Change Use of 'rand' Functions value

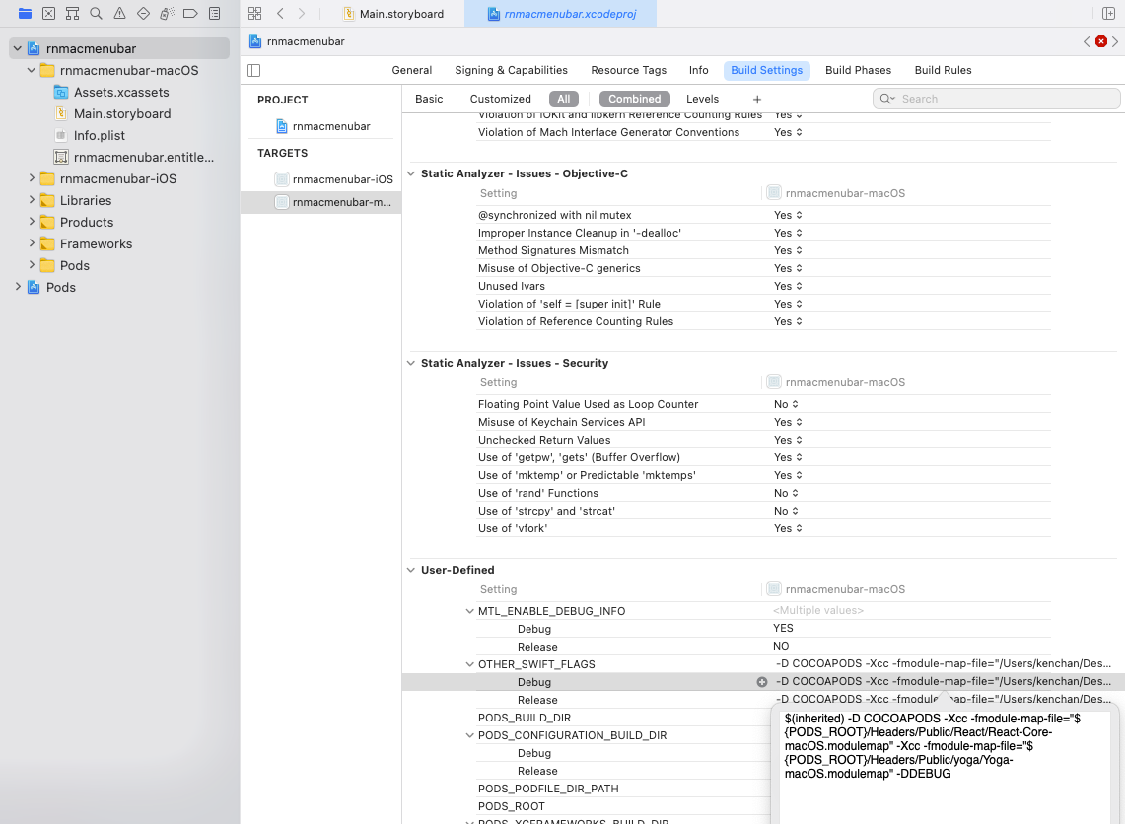pos(786,494)
